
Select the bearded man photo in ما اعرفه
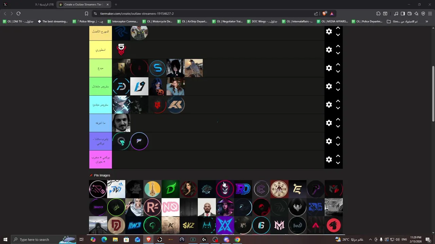click(121, 123)
